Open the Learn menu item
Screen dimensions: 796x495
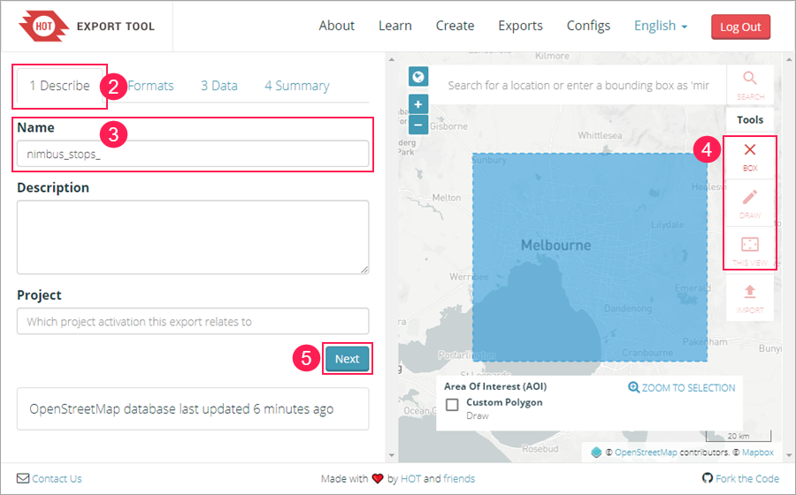pos(395,26)
